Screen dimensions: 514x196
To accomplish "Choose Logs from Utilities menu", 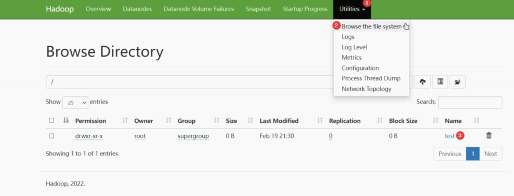I will tap(348, 37).
